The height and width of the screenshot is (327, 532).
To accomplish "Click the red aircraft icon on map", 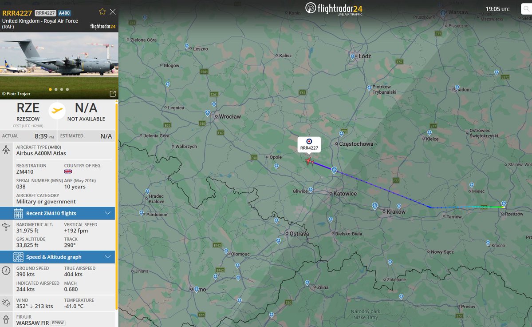I will point(309,161).
